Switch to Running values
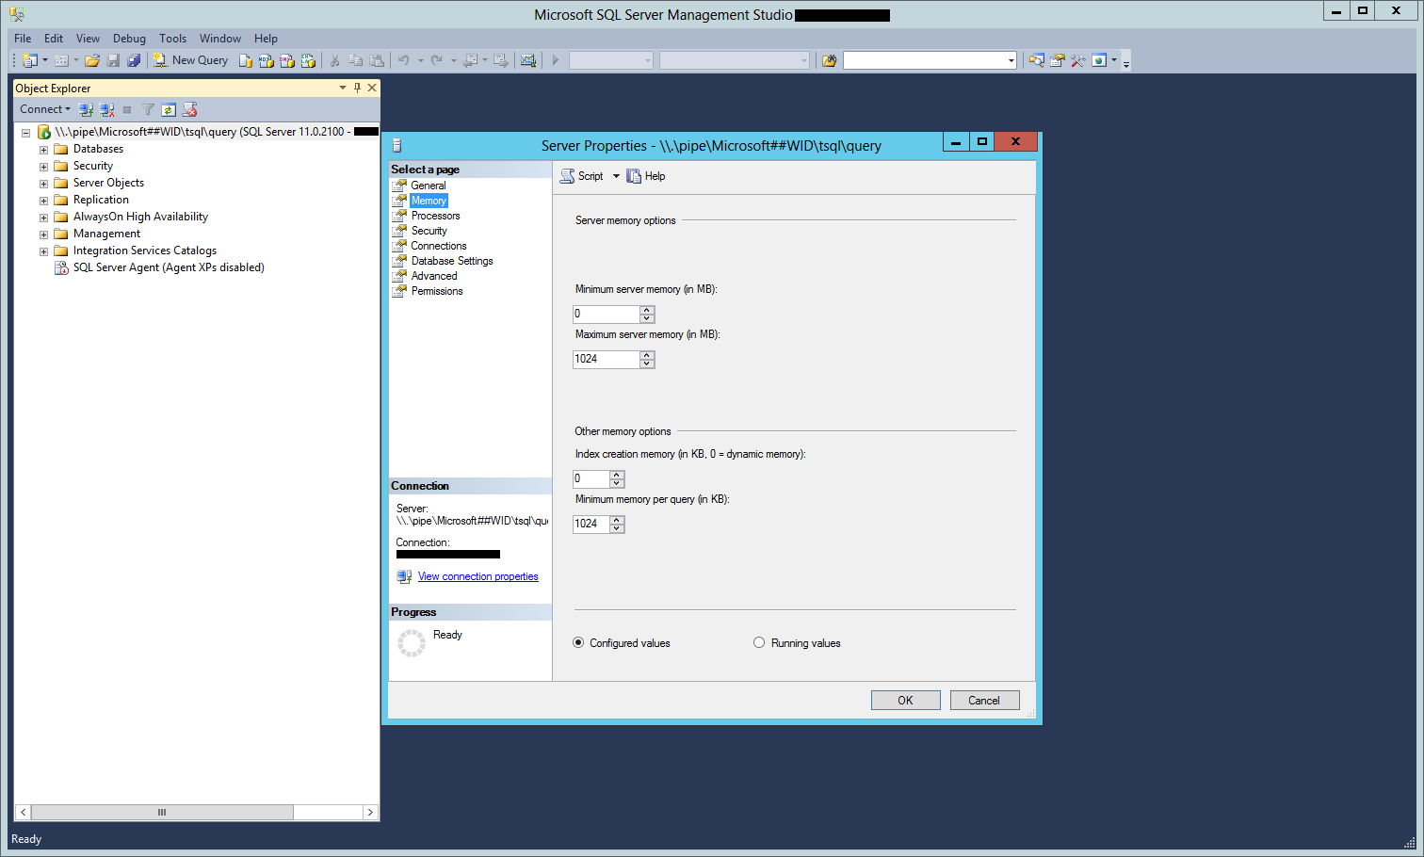The width and height of the screenshot is (1424, 857). (x=759, y=642)
